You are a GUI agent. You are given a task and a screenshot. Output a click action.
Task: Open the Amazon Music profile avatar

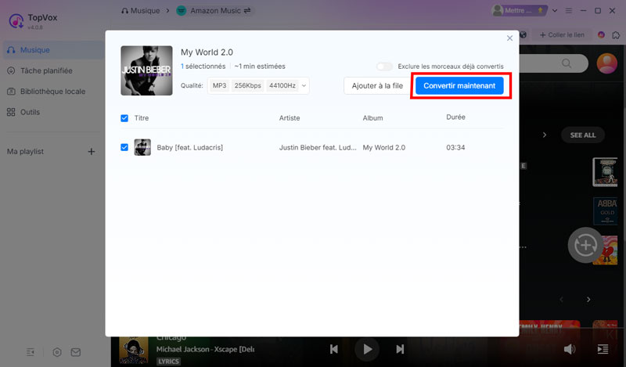[607, 63]
